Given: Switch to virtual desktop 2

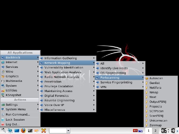Looking at the screenshot, I should [x=155, y=131].
